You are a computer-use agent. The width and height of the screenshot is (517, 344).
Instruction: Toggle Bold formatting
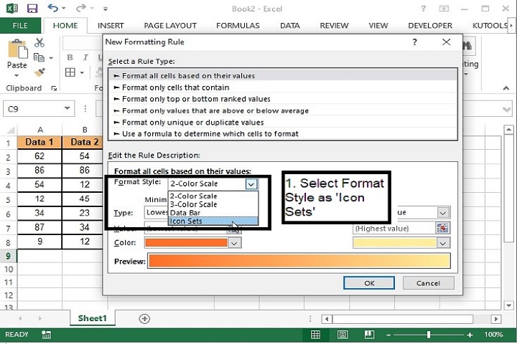(70, 57)
